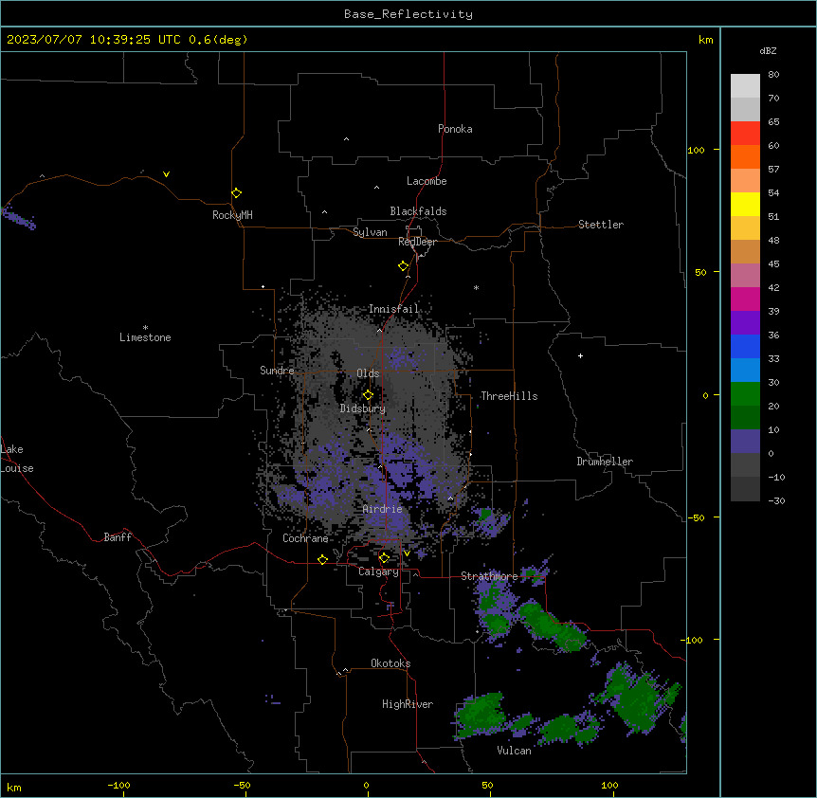This screenshot has width=817, height=798.
Task: Click the Innisfail city label
Action: [x=394, y=309]
